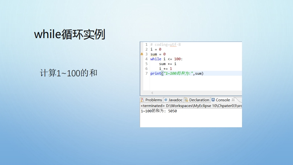The width and height of the screenshot is (293, 165).
Task: Click the 'i = 0' code line
Action: (x=156, y=49)
